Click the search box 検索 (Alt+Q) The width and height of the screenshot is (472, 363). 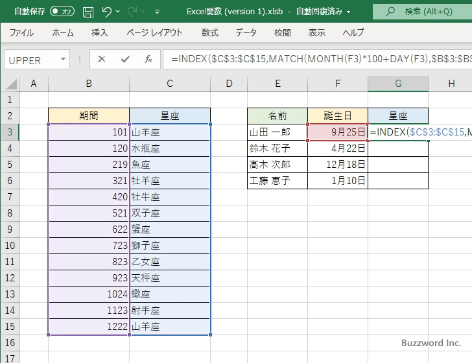[422, 12]
